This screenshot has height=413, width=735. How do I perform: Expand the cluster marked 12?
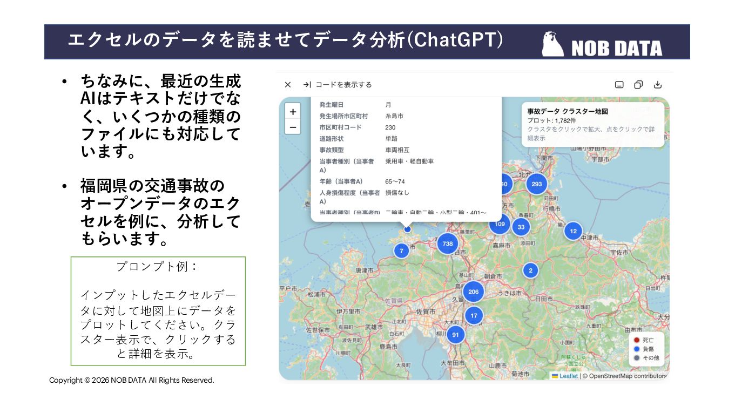pos(573,231)
